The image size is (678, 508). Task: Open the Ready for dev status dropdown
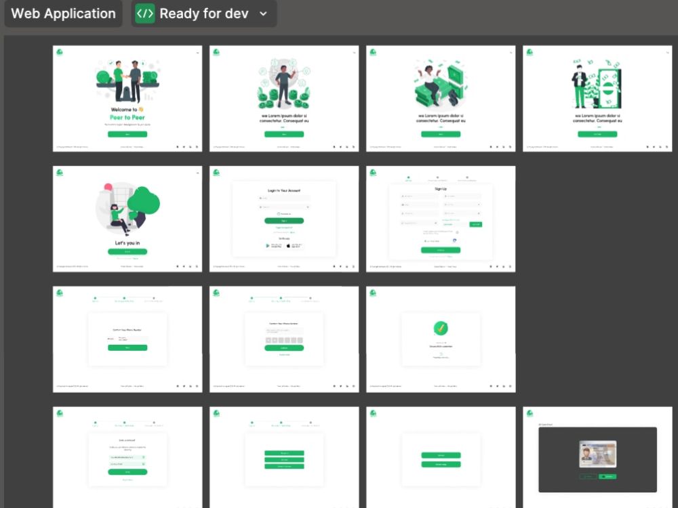(x=203, y=14)
